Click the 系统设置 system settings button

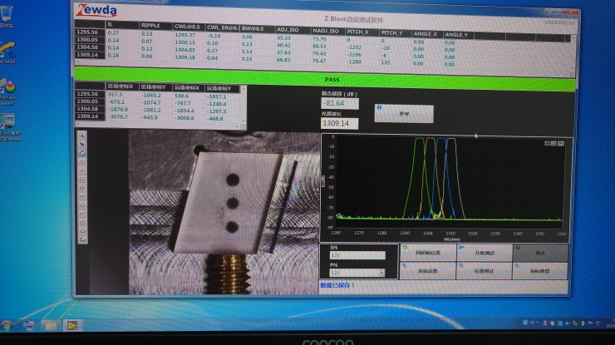427,271
